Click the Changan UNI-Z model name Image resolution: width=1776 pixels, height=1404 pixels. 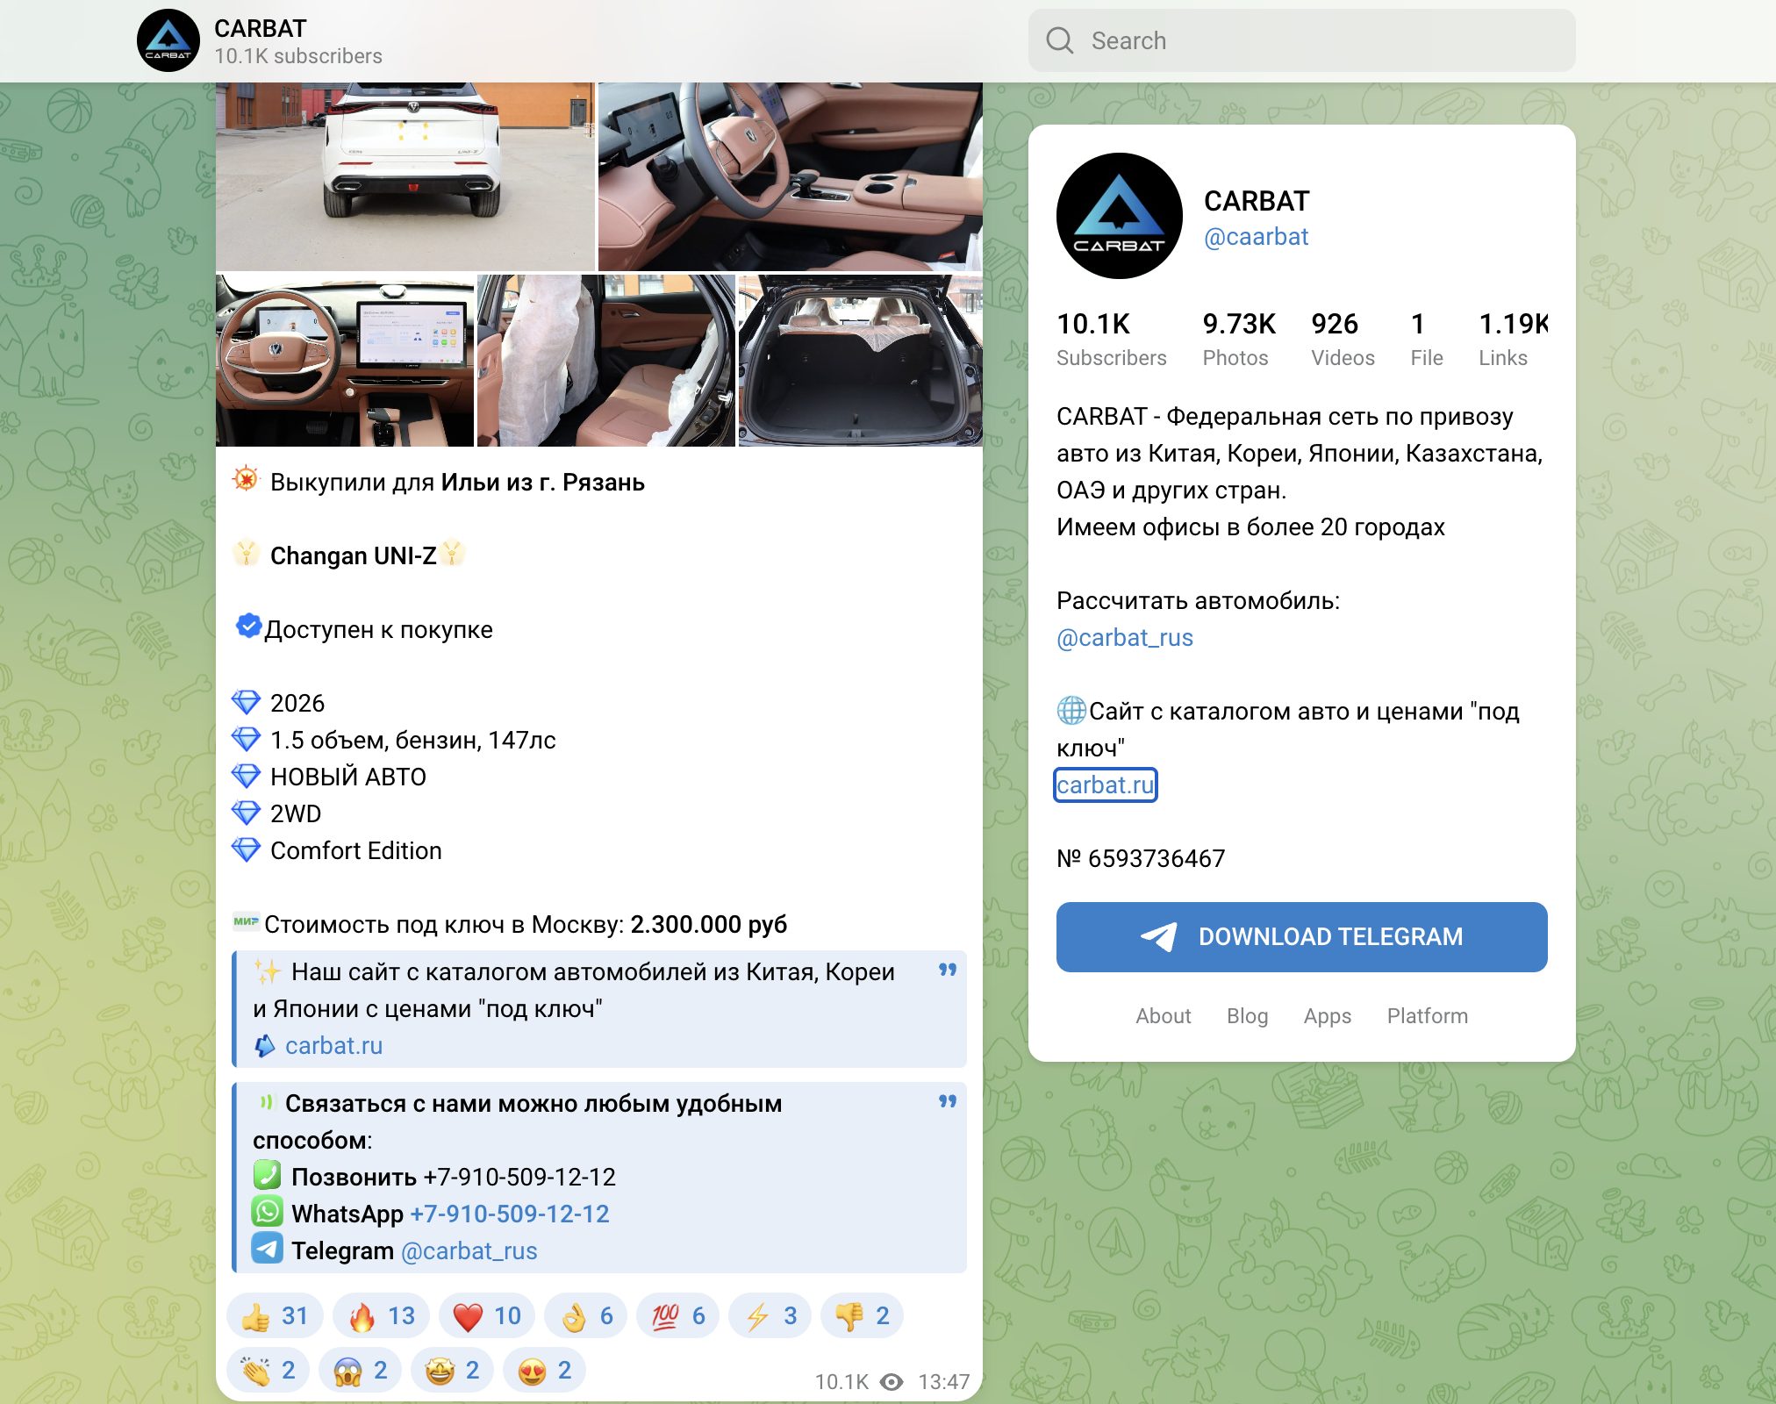pos(353,555)
